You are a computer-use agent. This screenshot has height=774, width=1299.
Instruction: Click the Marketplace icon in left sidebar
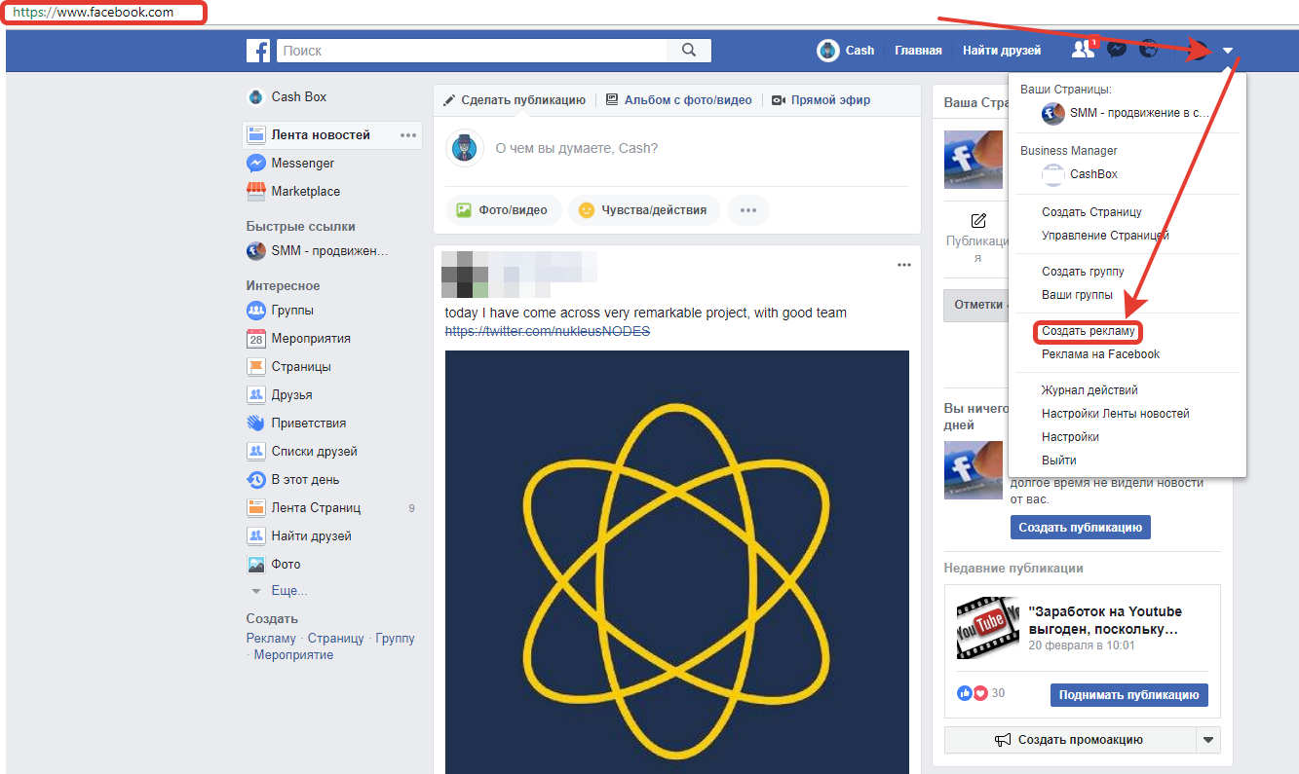pyautogui.click(x=256, y=192)
